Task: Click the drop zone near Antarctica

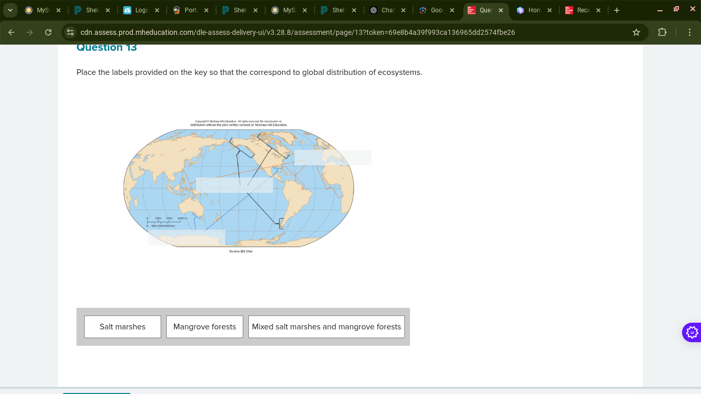Action: [x=187, y=238]
